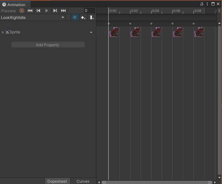
Task: Switch to the Curves view
Action: click(x=83, y=181)
